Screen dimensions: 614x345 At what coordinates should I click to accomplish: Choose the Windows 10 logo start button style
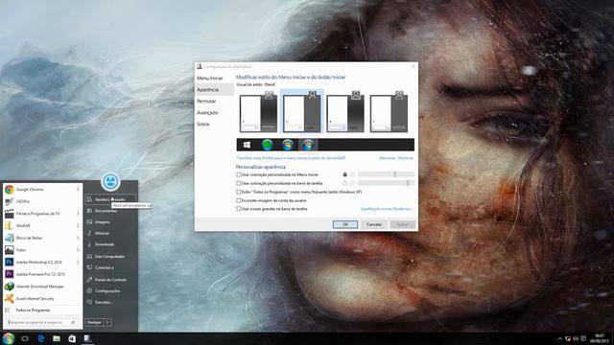click(247, 145)
